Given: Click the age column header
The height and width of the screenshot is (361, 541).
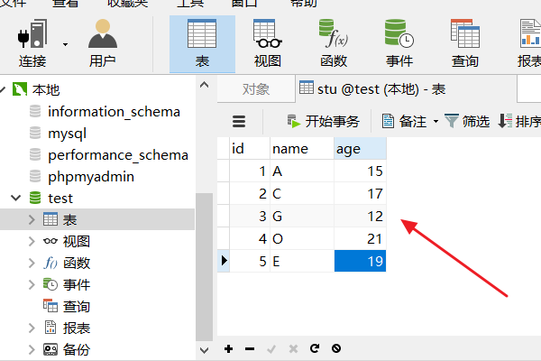Looking at the screenshot, I should coord(360,149).
